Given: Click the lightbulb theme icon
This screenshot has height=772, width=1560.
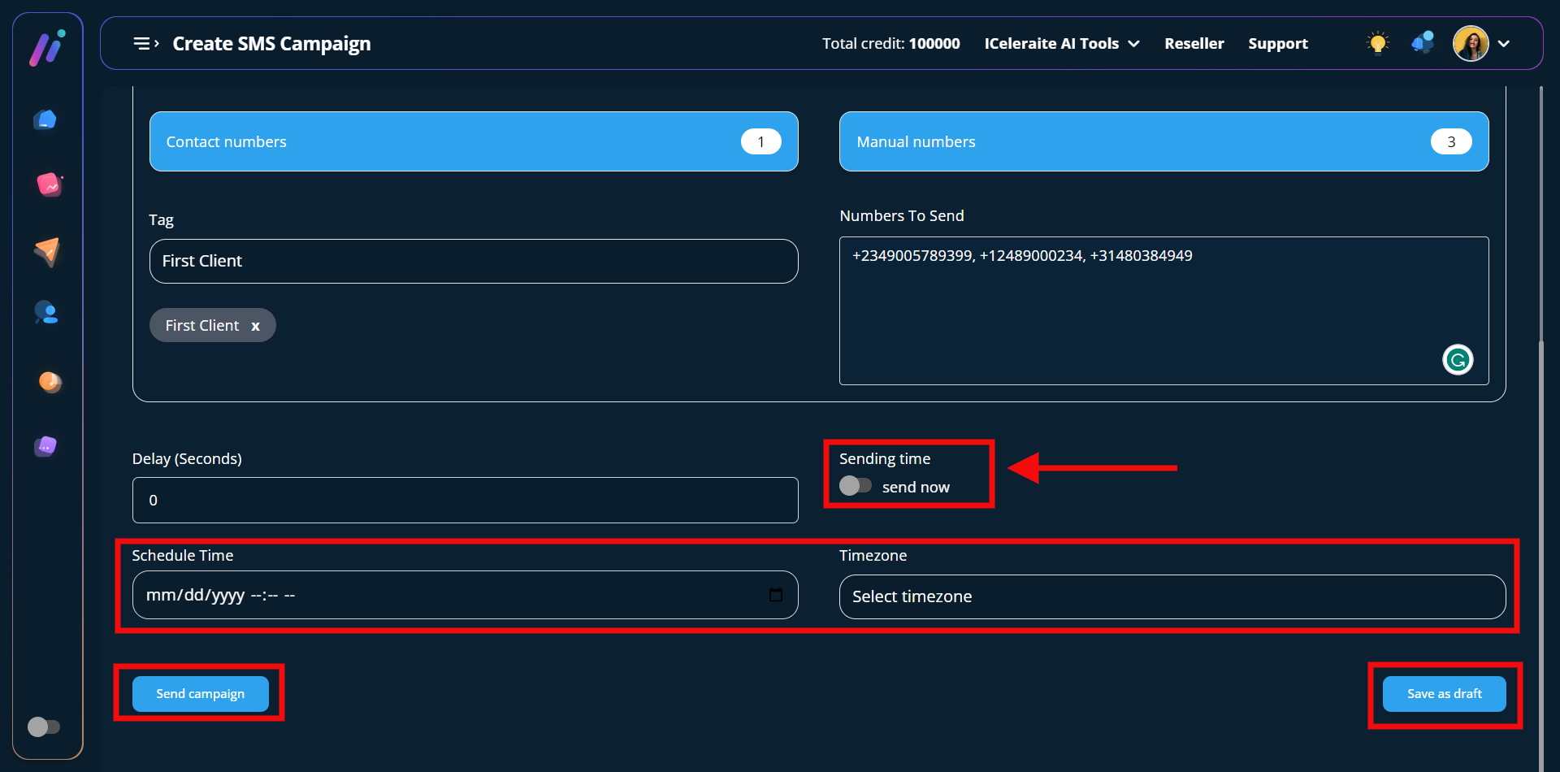Looking at the screenshot, I should tap(1377, 43).
